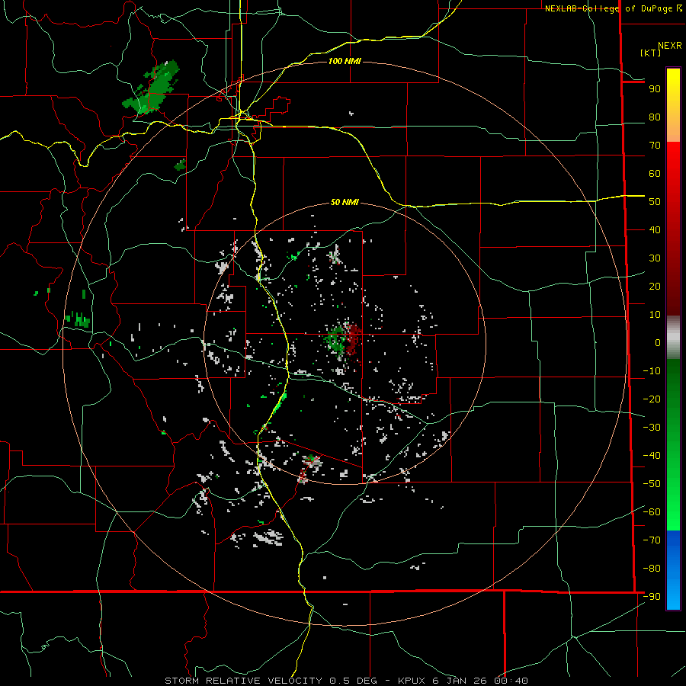
Task: Click the 0 knots scale label
Action: [x=658, y=343]
